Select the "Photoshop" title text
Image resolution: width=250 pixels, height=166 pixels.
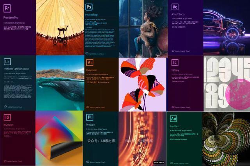[x=91, y=15]
